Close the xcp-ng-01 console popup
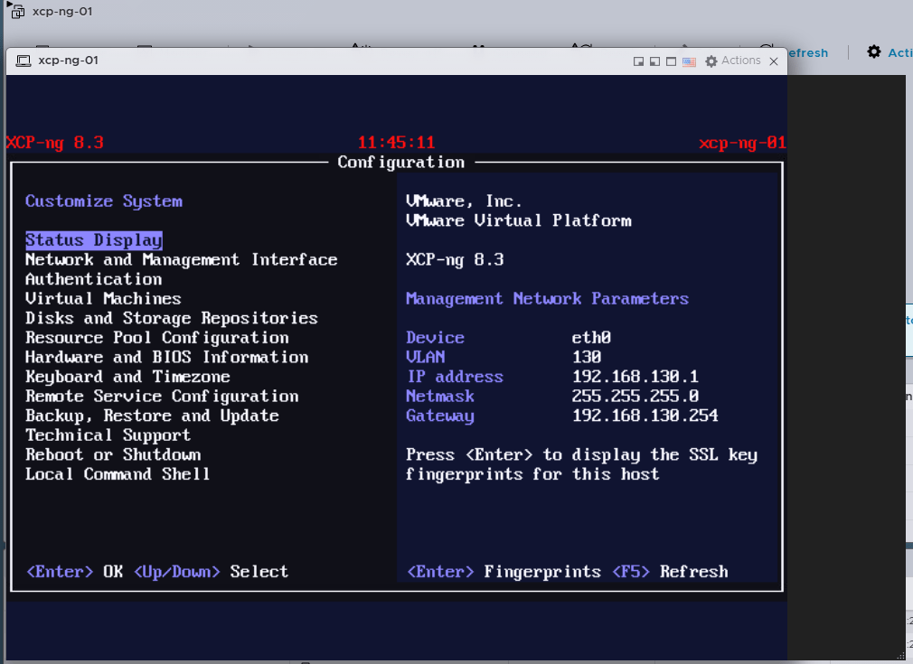The width and height of the screenshot is (913, 664). point(774,61)
